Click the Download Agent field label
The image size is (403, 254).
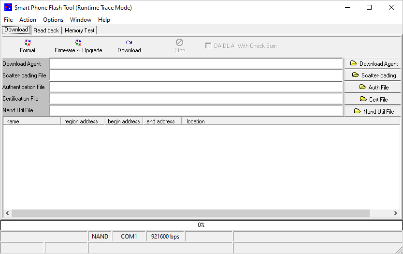[x=22, y=64]
